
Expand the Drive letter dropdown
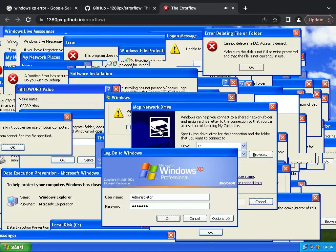pos(243,146)
